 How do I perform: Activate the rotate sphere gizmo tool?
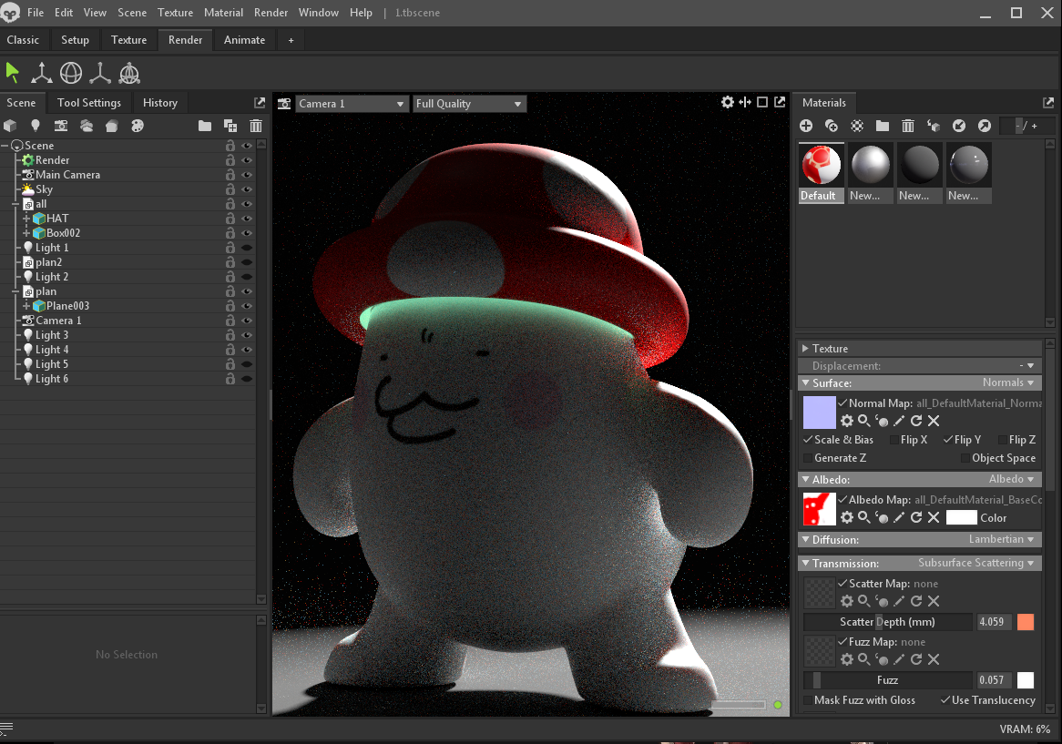point(71,73)
